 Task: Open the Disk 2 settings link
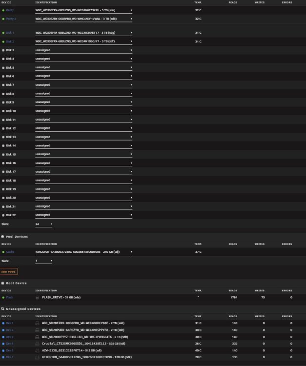coord(10,42)
